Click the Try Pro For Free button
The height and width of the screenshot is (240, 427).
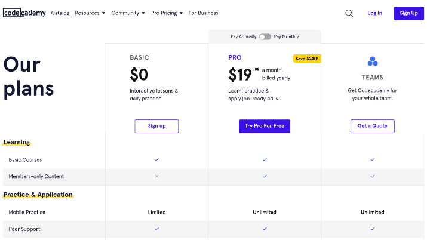pyautogui.click(x=265, y=126)
